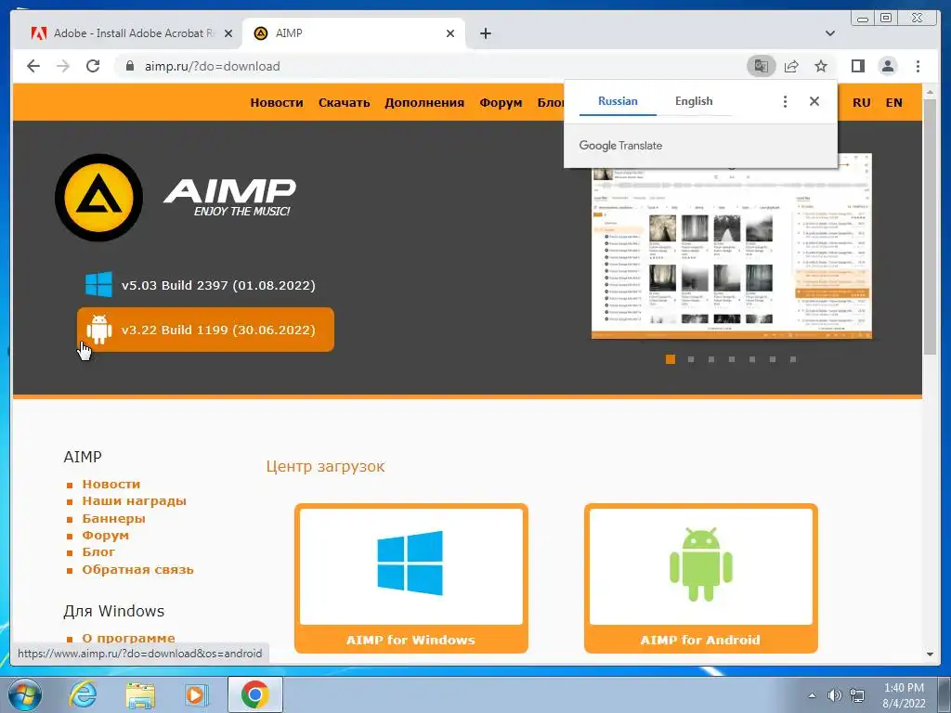
Task: Open translate popup options menu
Action: 785,101
